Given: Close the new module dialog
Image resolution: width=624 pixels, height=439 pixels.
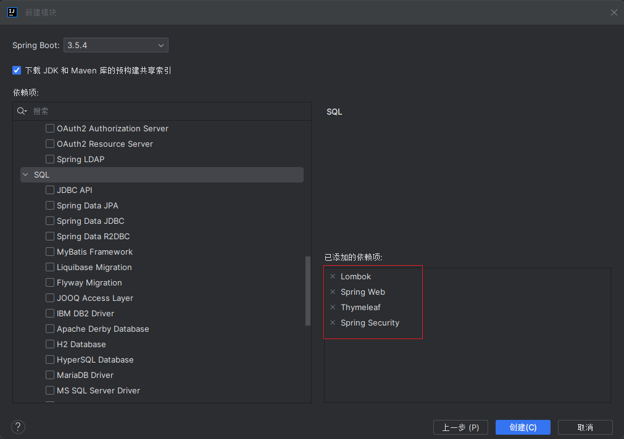Looking at the screenshot, I should pos(614,12).
